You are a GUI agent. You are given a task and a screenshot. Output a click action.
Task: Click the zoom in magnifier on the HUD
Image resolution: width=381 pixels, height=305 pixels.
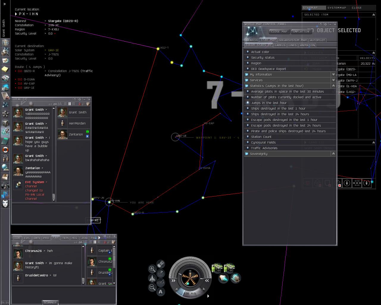152,269
